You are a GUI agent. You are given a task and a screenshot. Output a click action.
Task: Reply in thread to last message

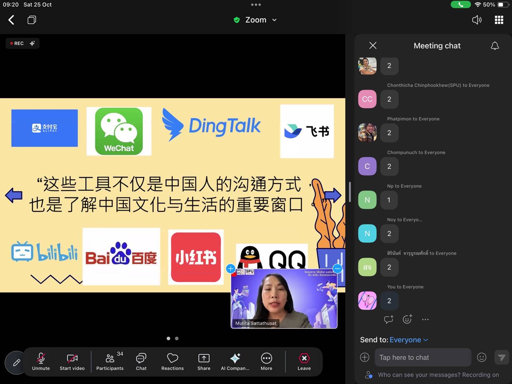coord(389,319)
